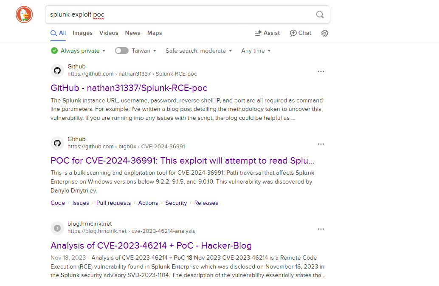The image size is (439, 286).
Task: Open the Assist feature
Action: click(267, 33)
